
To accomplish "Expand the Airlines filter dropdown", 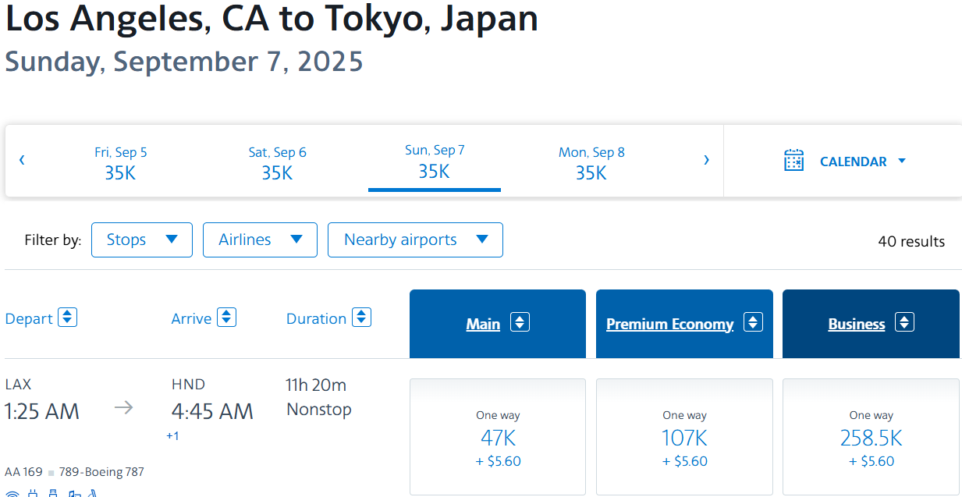I will (260, 240).
